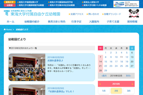
Task: Go to next year with right arrow
Action: point(132,84)
